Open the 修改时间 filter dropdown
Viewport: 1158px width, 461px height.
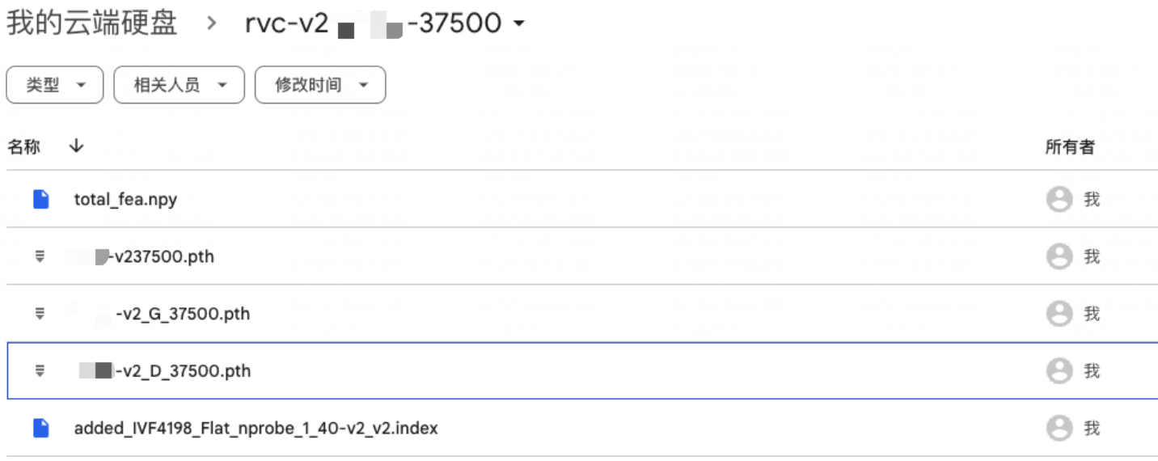(320, 85)
